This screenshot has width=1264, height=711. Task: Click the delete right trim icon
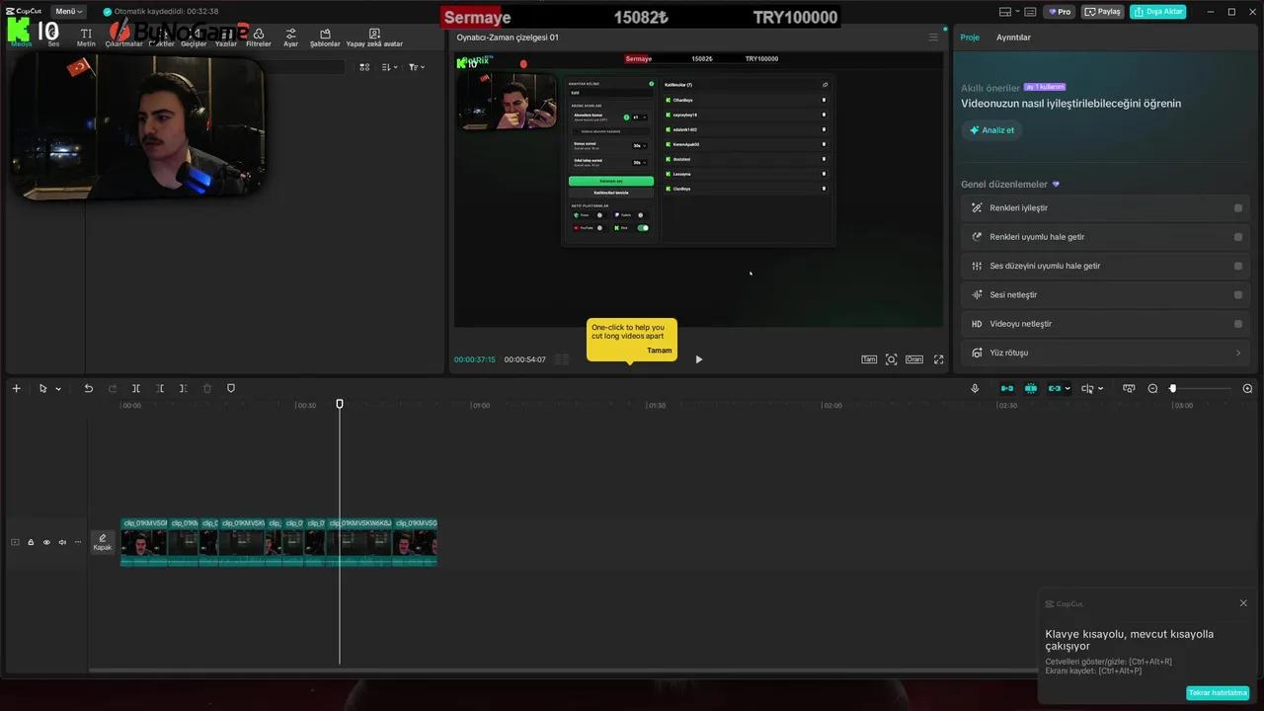pos(183,389)
